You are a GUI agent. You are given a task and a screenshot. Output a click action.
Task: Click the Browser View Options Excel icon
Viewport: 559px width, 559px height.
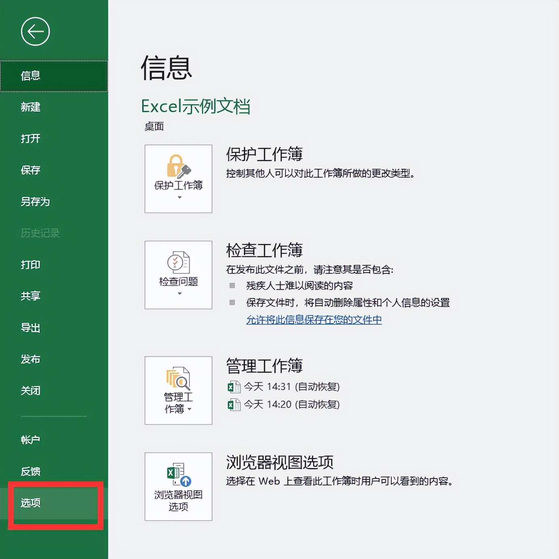[179, 475]
